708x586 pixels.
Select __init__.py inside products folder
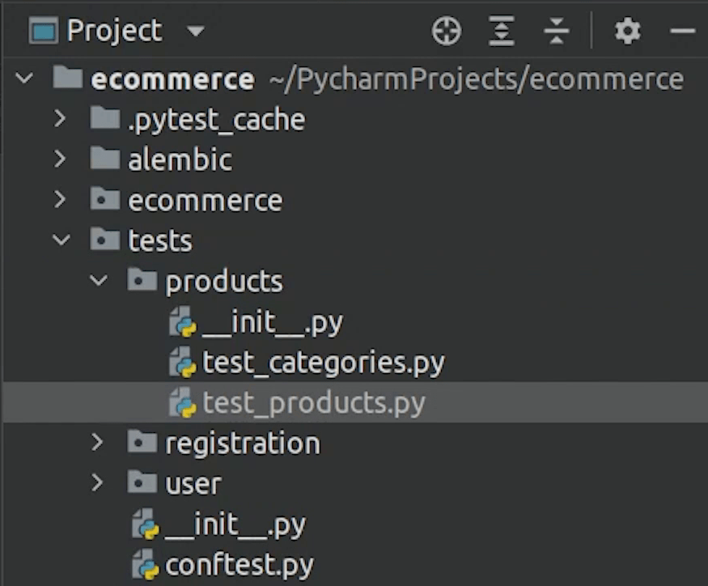click(x=273, y=322)
